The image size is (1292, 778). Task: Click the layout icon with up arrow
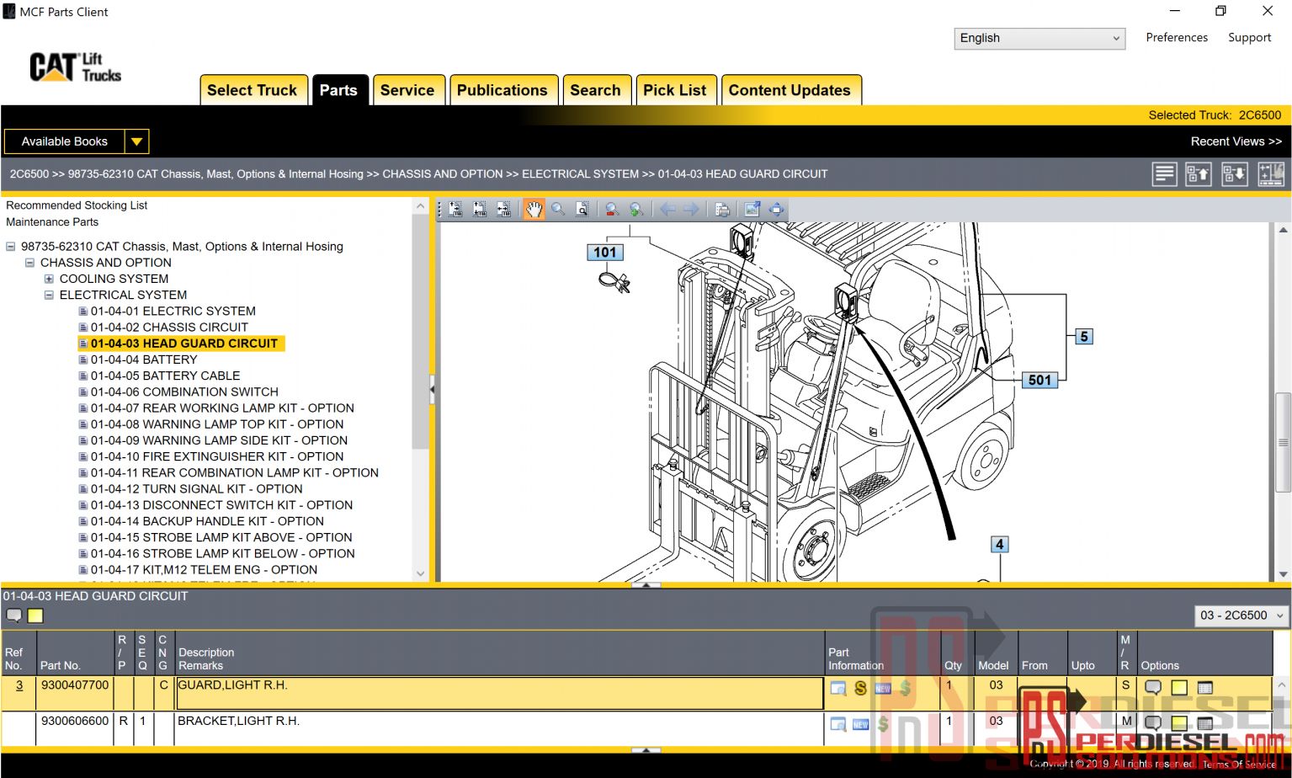[x=1198, y=174]
